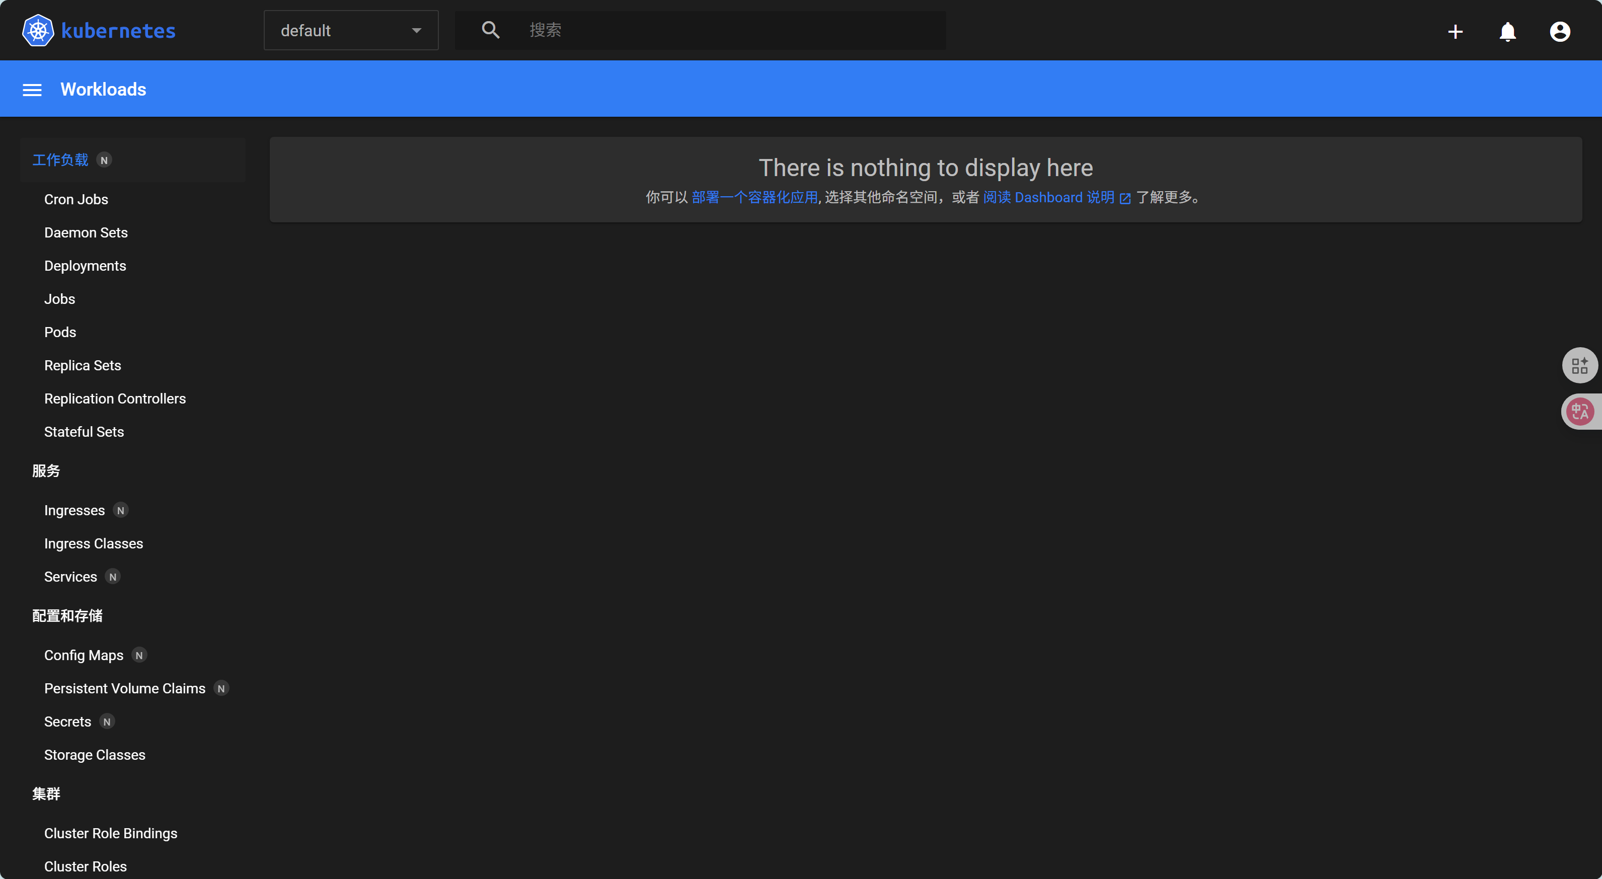Image resolution: width=1602 pixels, height=879 pixels.
Task: Click external-link icon after Dashboard 说明
Action: click(x=1125, y=198)
